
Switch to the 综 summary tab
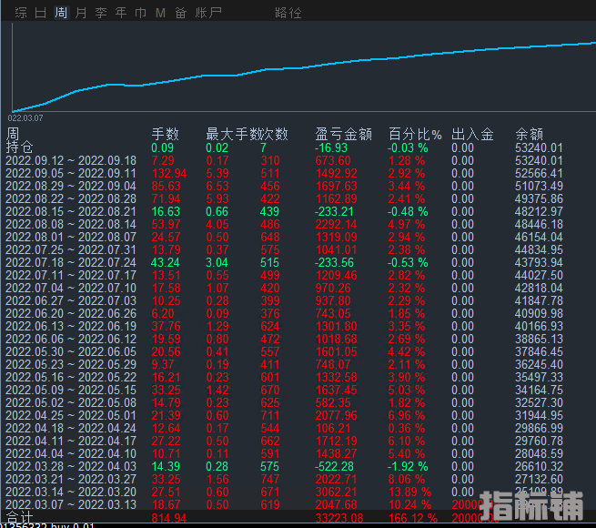(x=20, y=13)
